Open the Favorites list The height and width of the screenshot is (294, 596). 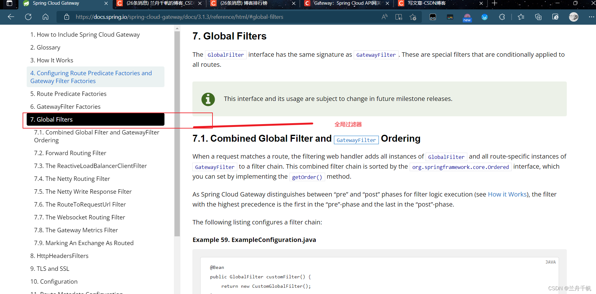[521, 17]
